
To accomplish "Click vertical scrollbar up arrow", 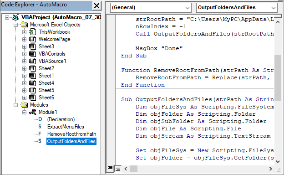I will tap(278, 22).
